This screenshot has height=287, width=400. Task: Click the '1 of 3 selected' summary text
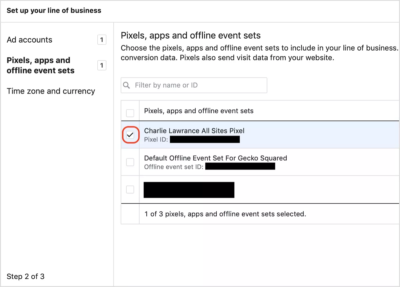coord(225,214)
